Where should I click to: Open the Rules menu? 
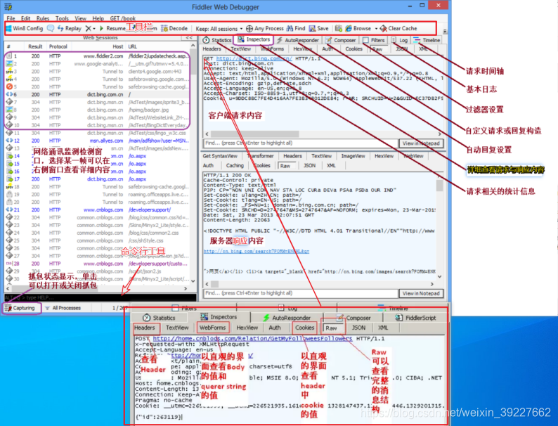(x=43, y=18)
